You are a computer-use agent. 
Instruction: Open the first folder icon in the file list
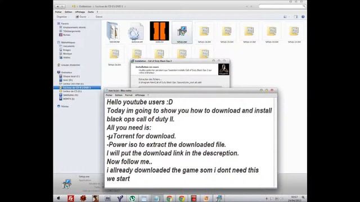tap(114, 33)
